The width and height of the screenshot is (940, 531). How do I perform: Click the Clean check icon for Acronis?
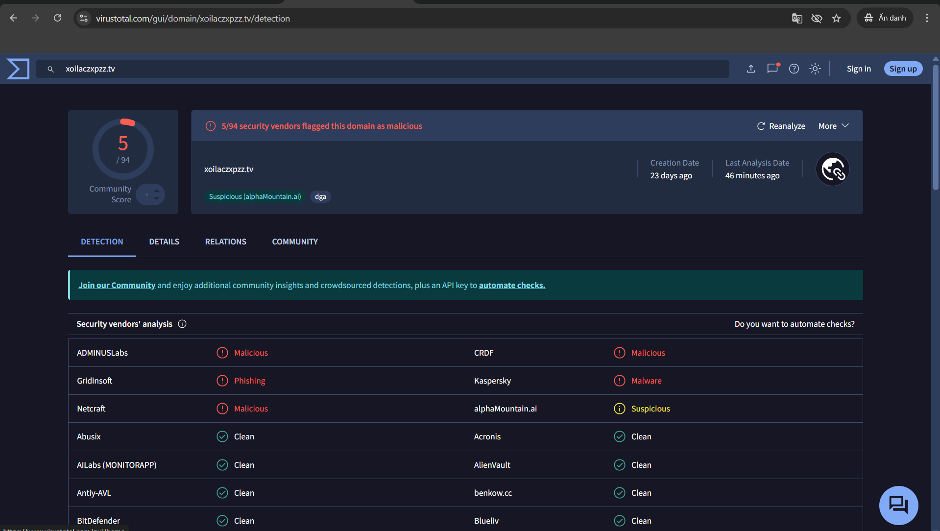(x=620, y=436)
